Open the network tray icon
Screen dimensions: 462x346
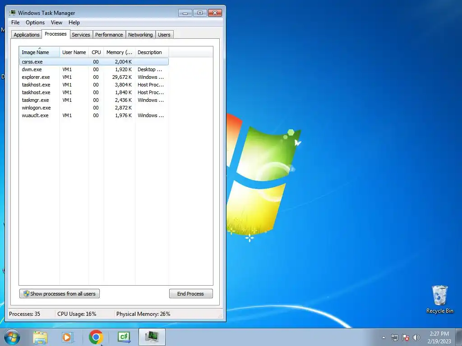point(394,337)
